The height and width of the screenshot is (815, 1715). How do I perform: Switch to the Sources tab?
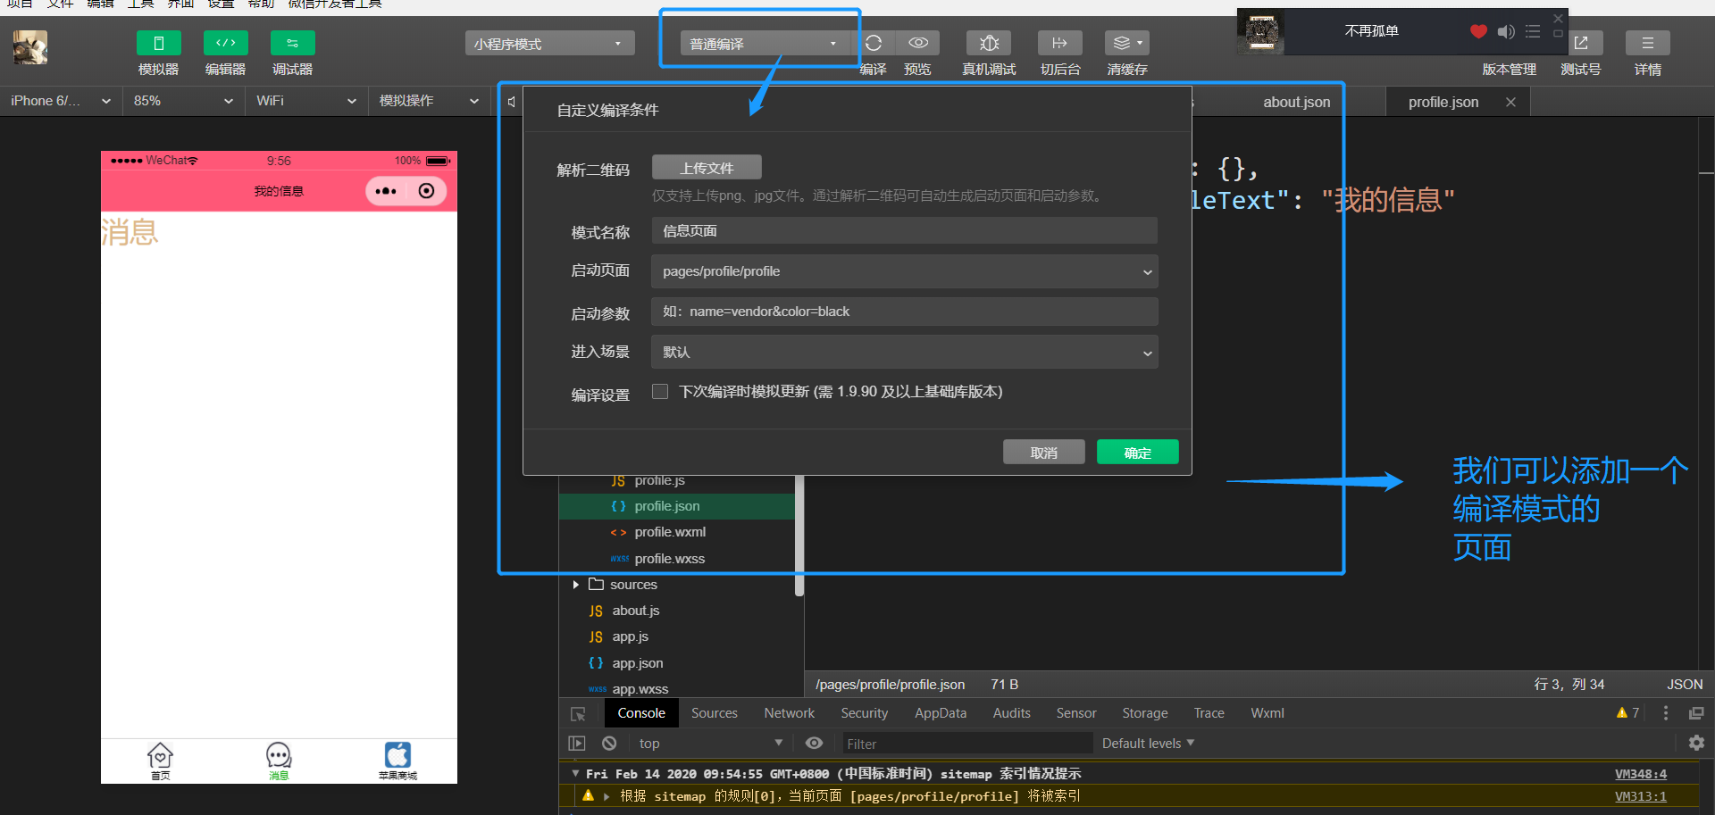715,713
